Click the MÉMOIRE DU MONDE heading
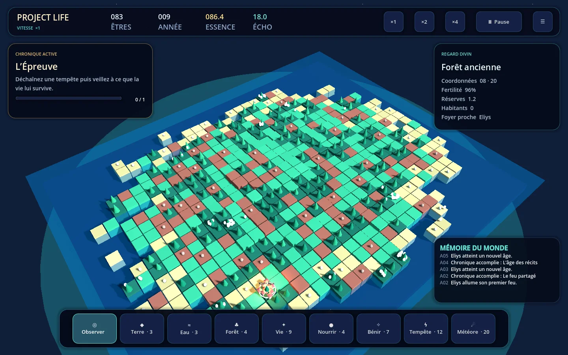Image resolution: width=568 pixels, height=355 pixels. (x=474, y=248)
